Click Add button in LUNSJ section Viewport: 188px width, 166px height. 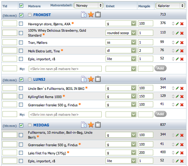pyautogui.click(x=161, y=114)
